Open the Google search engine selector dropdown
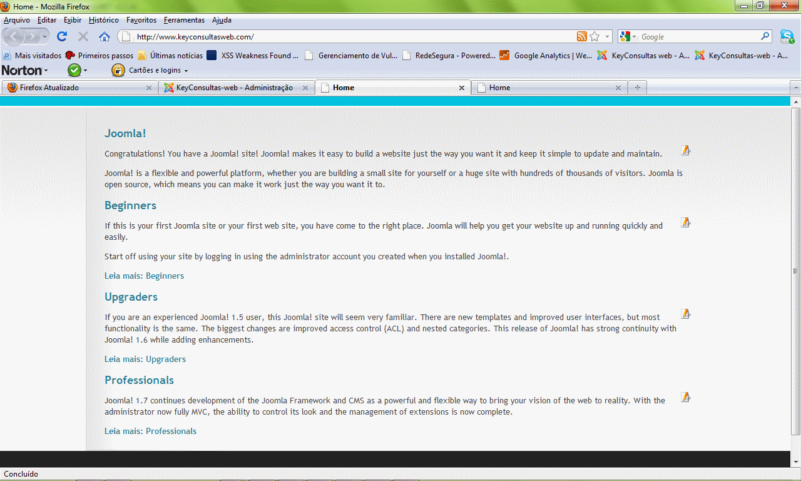Viewport: 801px width, 481px height. tap(634, 37)
